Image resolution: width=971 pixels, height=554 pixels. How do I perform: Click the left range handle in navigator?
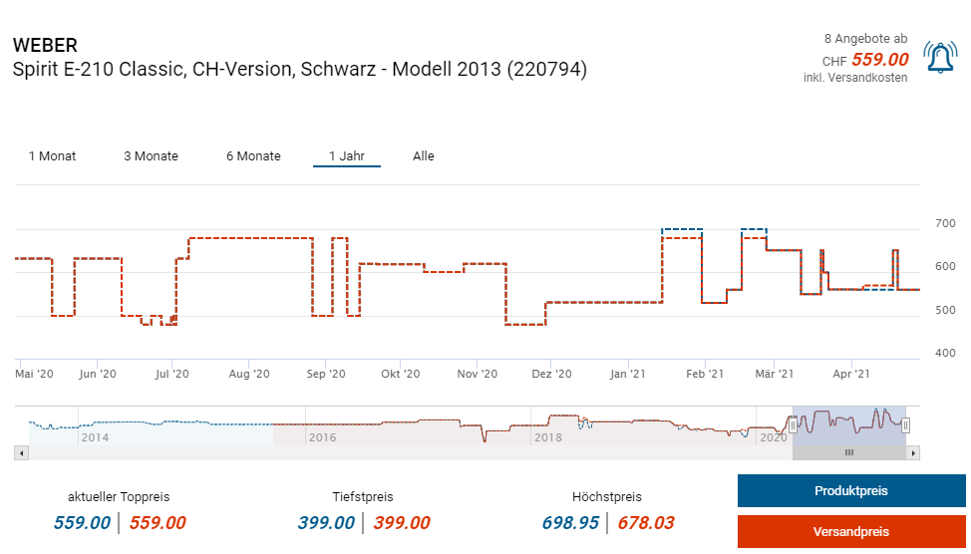[x=793, y=425]
